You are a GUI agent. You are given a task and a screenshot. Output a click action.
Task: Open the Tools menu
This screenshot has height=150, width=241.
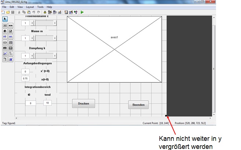40,7
